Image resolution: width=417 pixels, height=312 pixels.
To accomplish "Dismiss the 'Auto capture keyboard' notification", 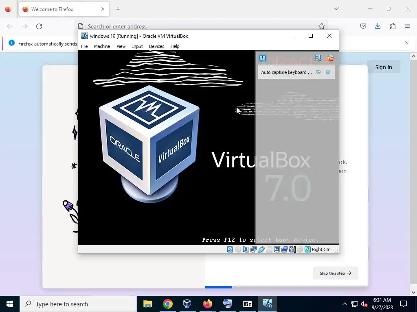I will 328,72.
